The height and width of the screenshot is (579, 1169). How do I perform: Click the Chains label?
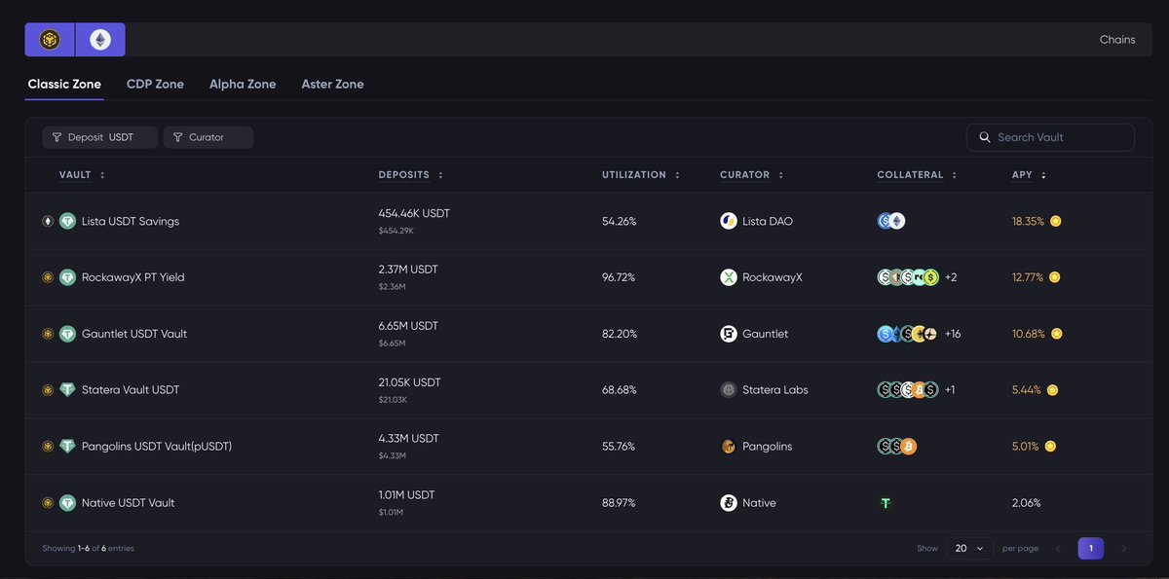1117,40
